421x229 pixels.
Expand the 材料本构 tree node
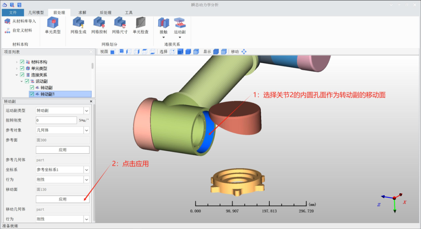[x=17, y=62]
